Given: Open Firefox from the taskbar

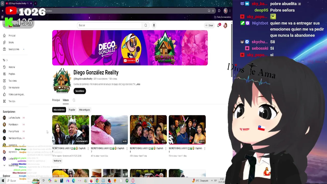Looking at the screenshot, I should (x=91, y=181).
